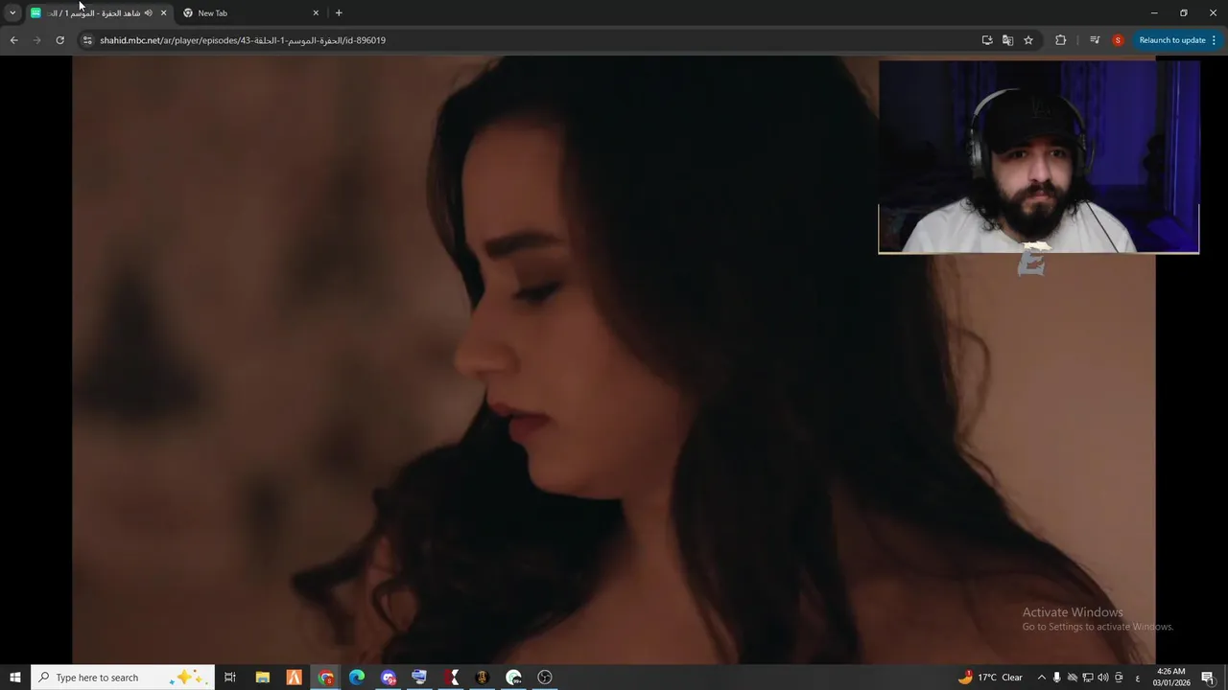Open Chrome three-dot menu
Screen dimensions: 1228x690
pyautogui.click(x=1214, y=40)
